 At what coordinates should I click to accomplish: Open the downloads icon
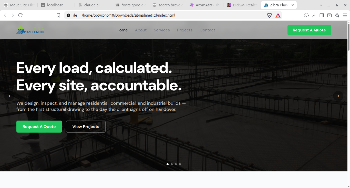[x=314, y=15]
